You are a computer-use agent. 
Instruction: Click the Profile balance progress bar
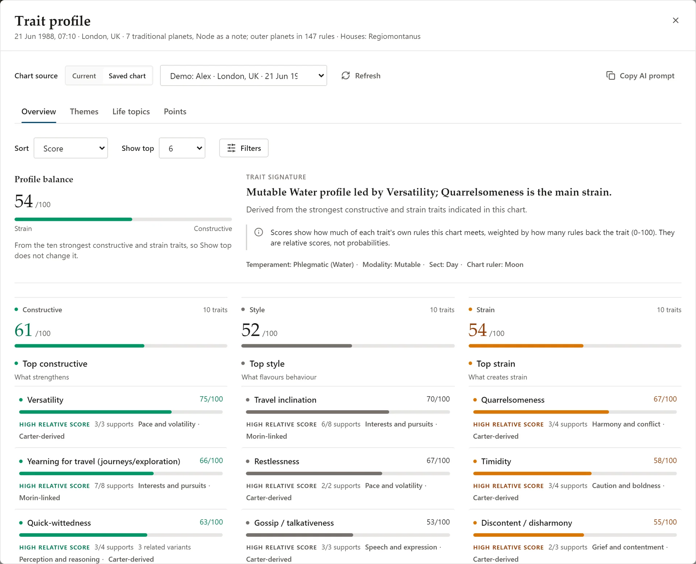(x=123, y=219)
